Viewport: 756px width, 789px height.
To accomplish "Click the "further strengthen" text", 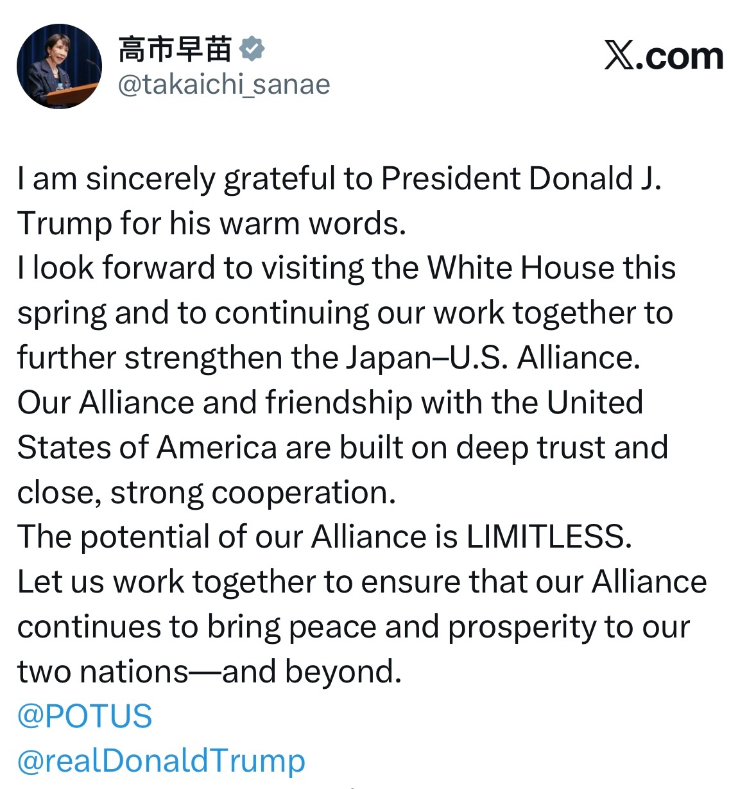I will coord(150,358).
